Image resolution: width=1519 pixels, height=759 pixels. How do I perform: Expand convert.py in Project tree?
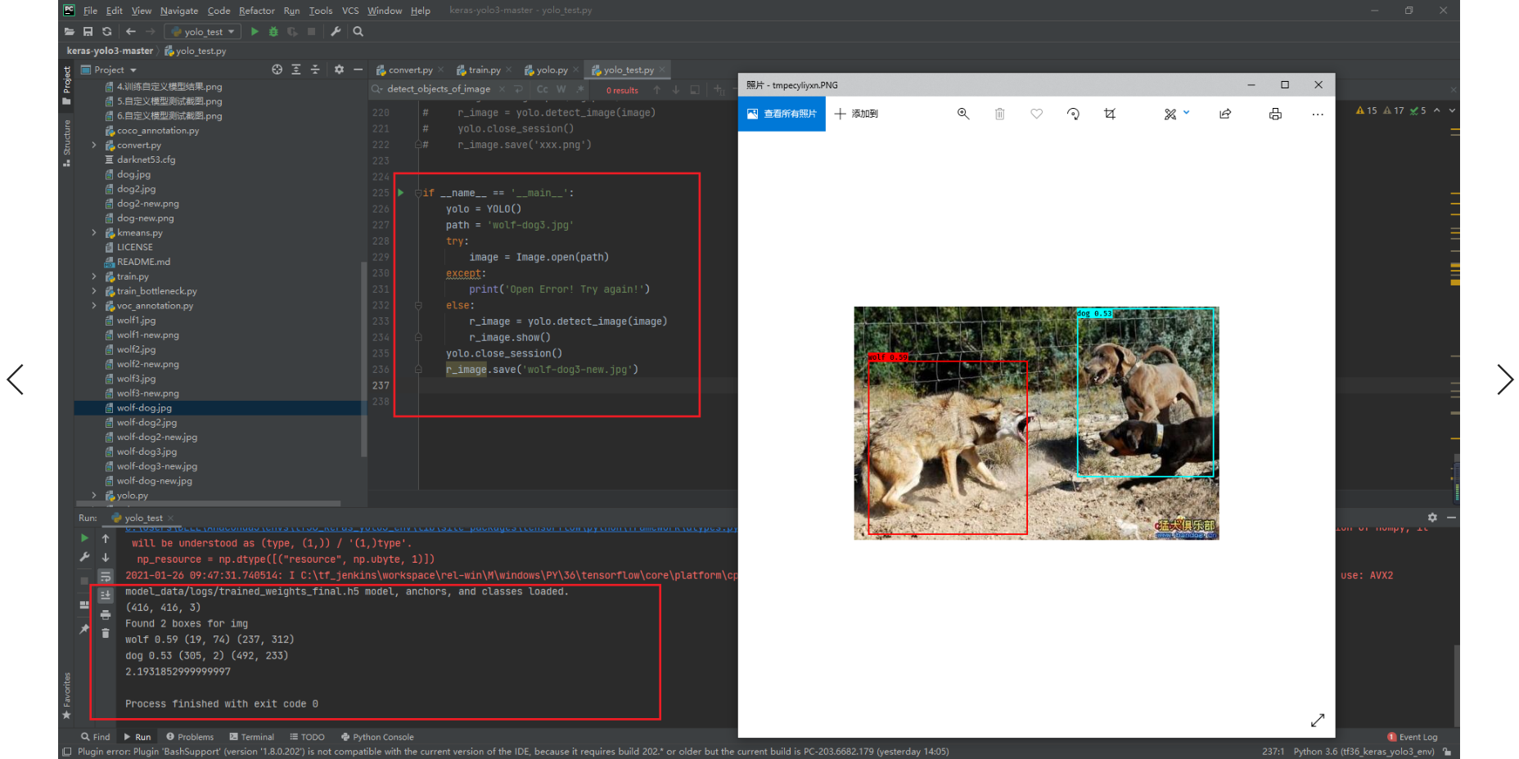(x=94, y=146)
